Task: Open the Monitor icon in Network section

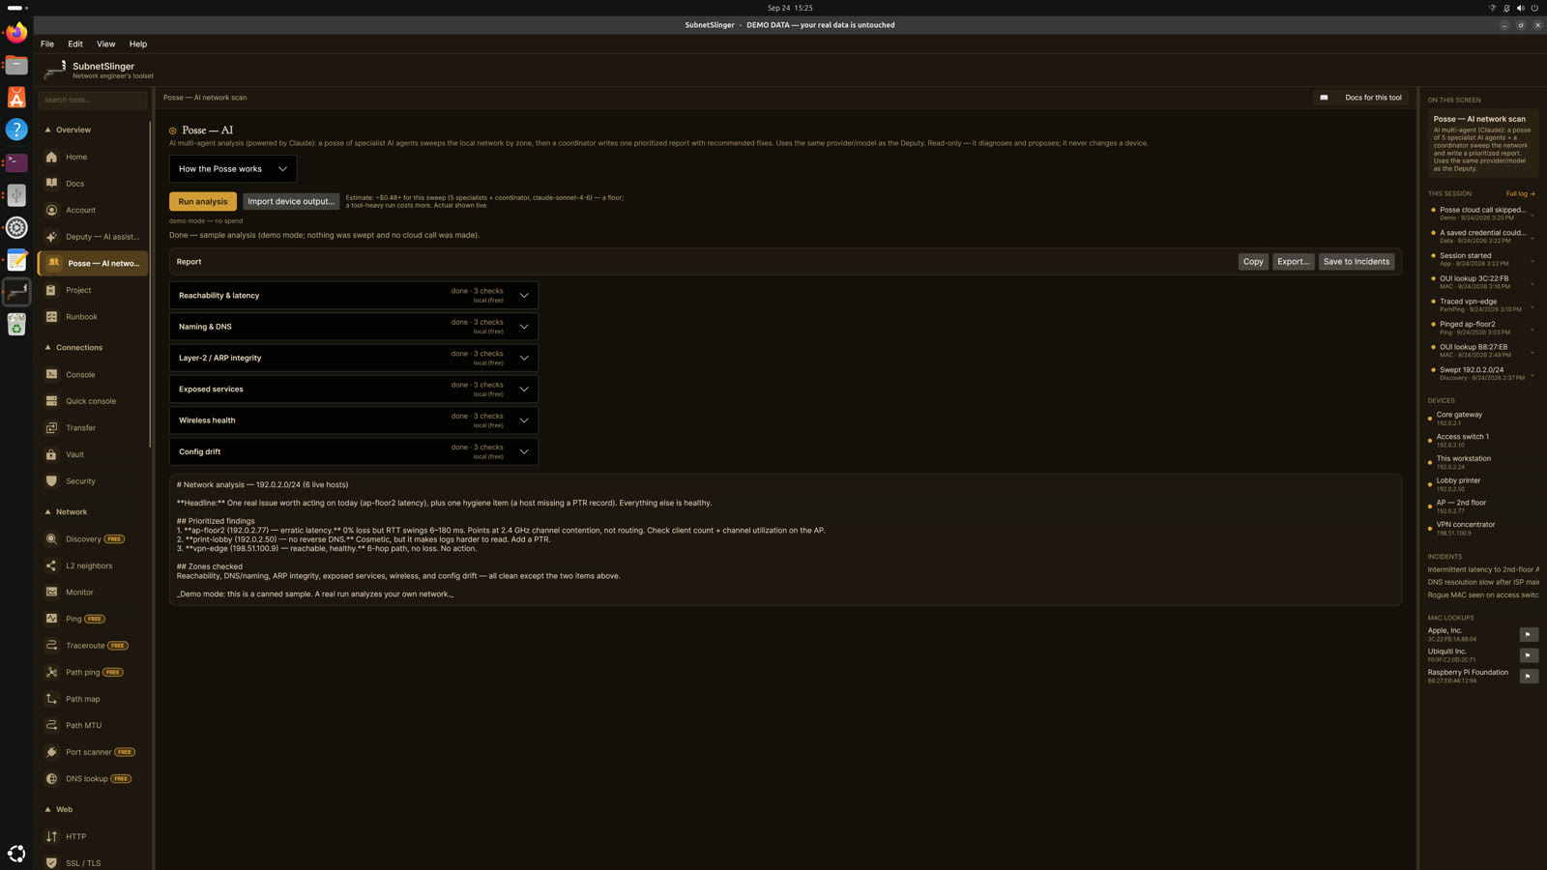Action: tap(51, 593)
